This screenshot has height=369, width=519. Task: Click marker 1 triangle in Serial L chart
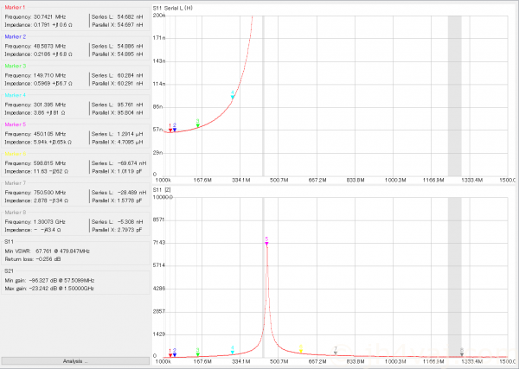170,130
